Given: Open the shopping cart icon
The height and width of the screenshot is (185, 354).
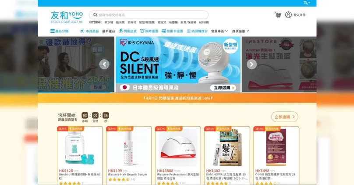Looking at the screenshot, I should tap(278, 15).
